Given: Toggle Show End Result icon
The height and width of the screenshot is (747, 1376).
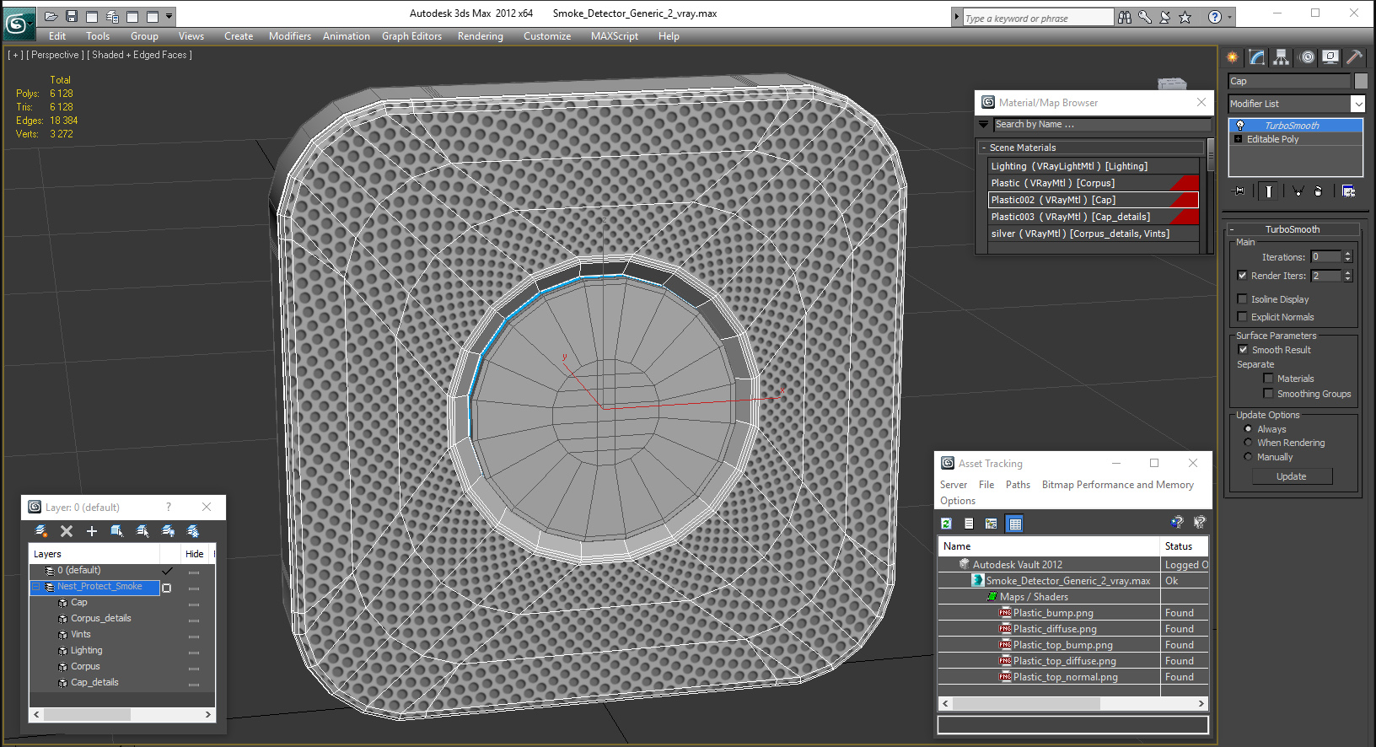Looking at the screenshot, I should 1269,191.
